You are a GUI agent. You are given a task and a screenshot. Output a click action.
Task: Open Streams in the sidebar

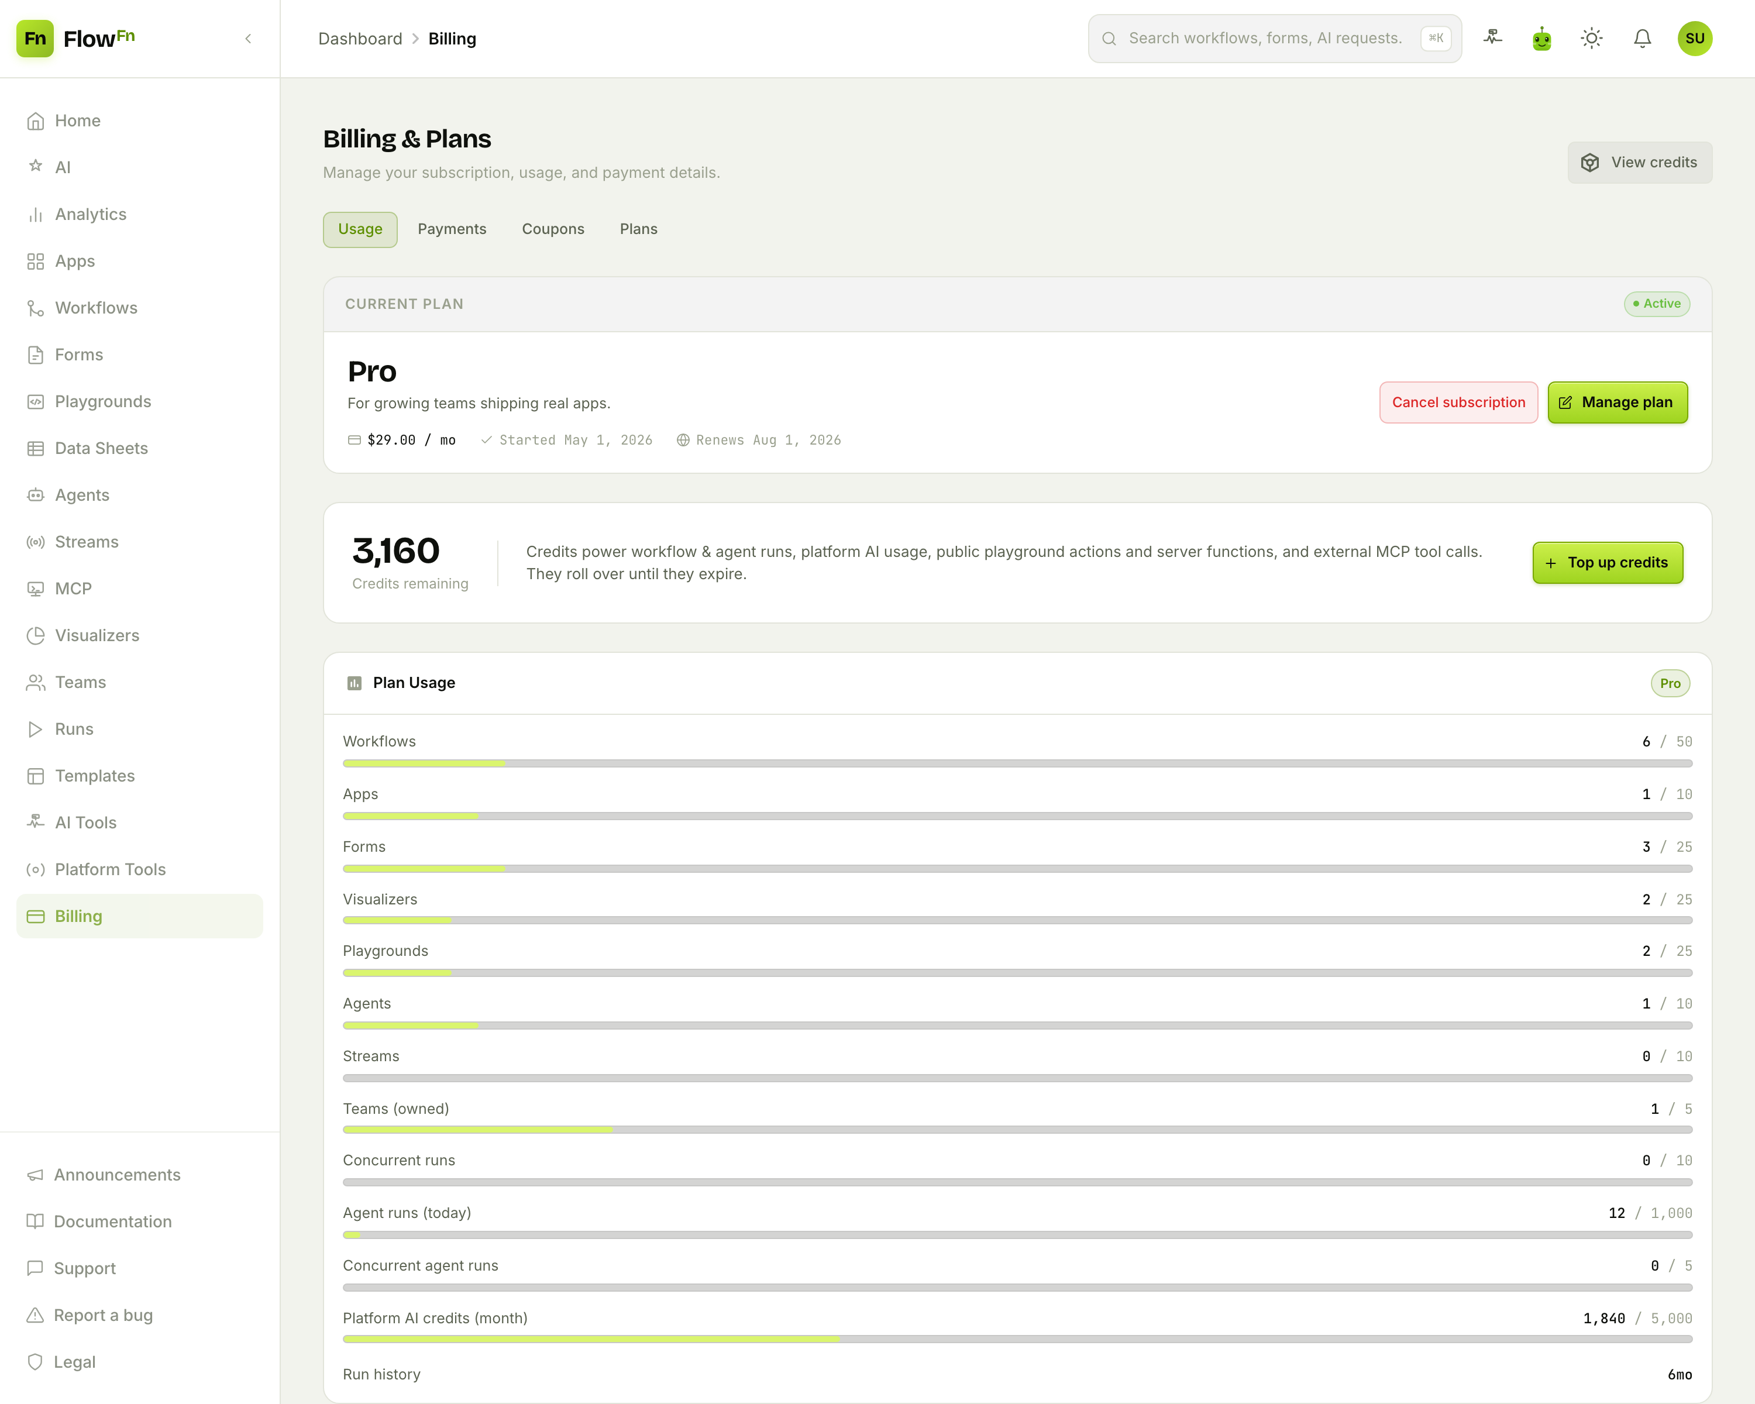click(139, 542)
